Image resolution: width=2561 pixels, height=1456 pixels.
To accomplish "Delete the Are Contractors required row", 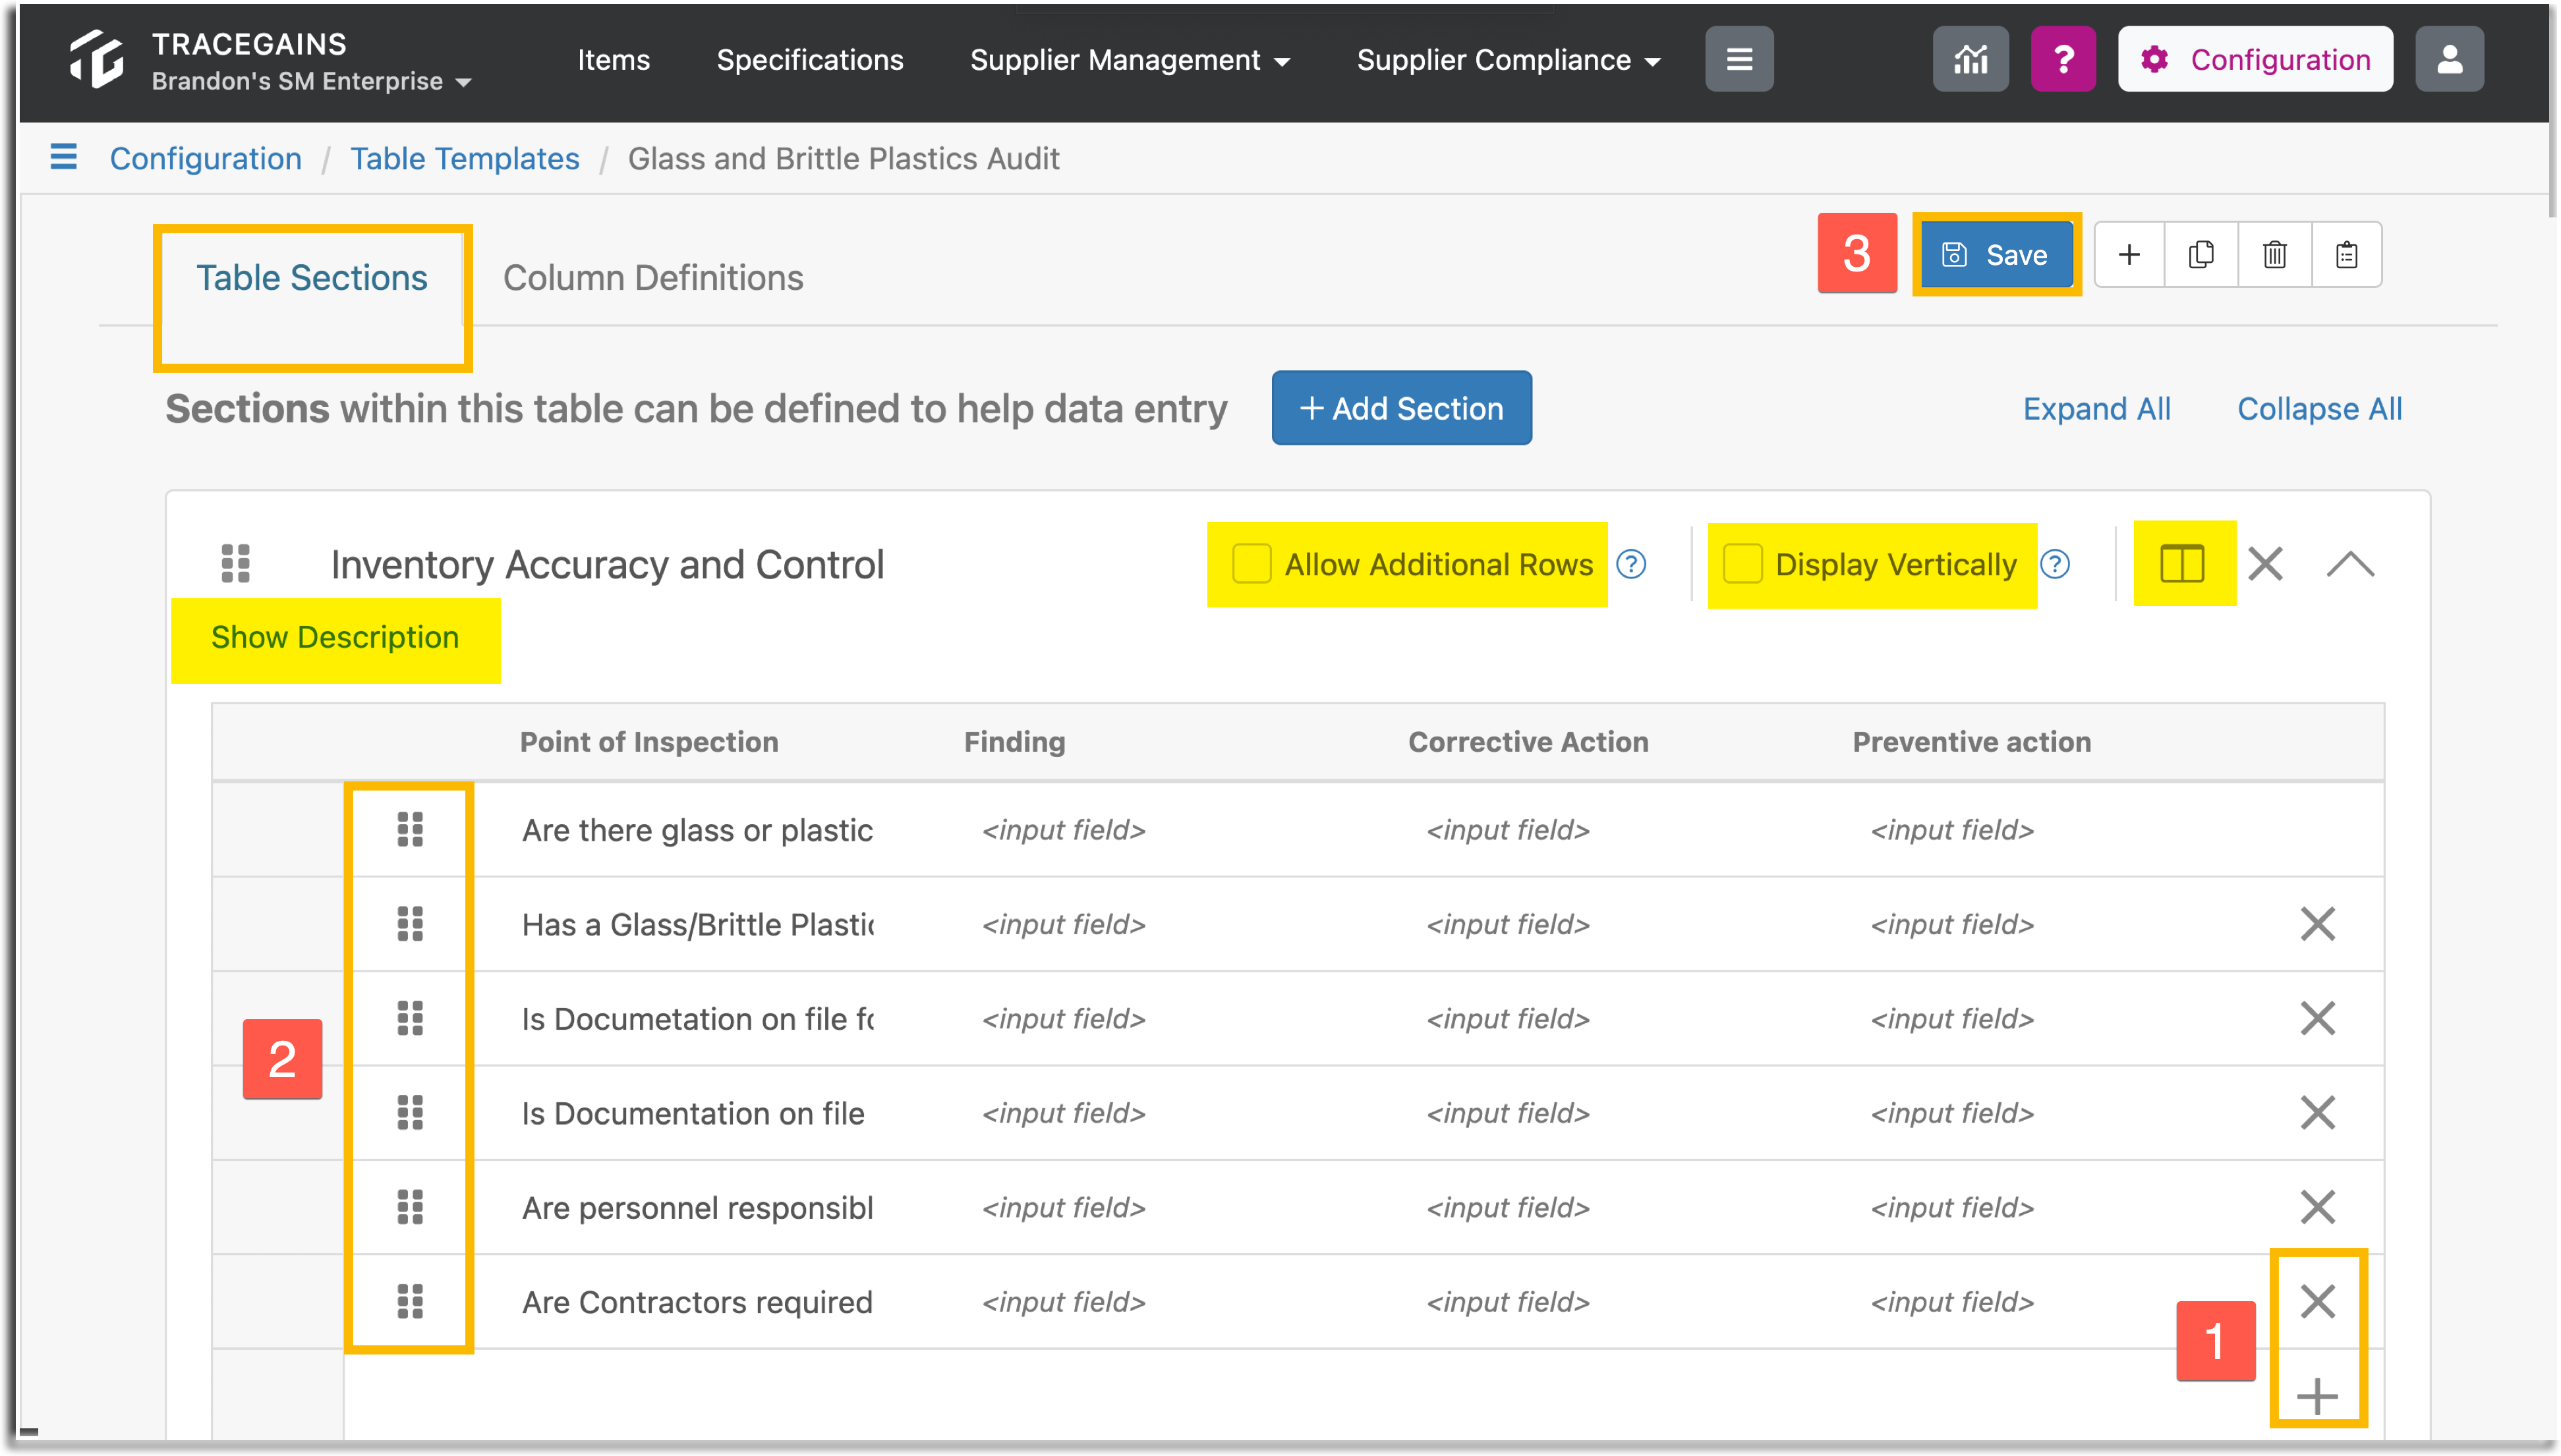I will [x=2317, y=1302].
